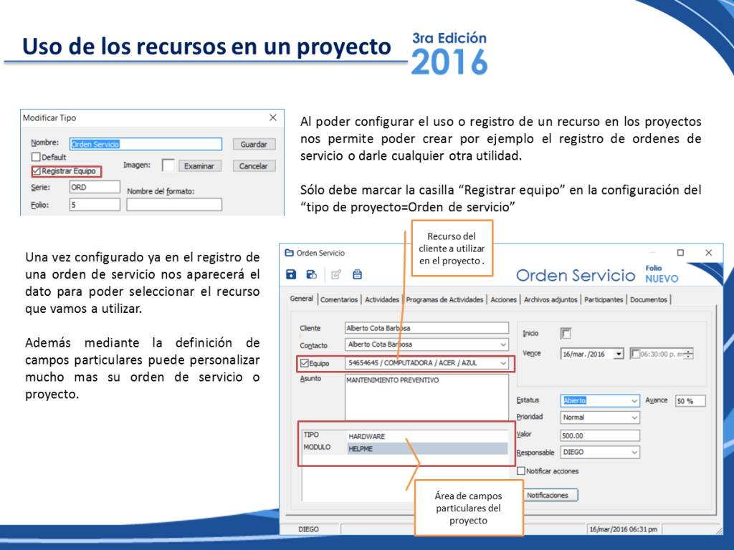Open the Prioridad dropdown
The height and width of the screenshot is (550, 734).
[x=634, y=418]
